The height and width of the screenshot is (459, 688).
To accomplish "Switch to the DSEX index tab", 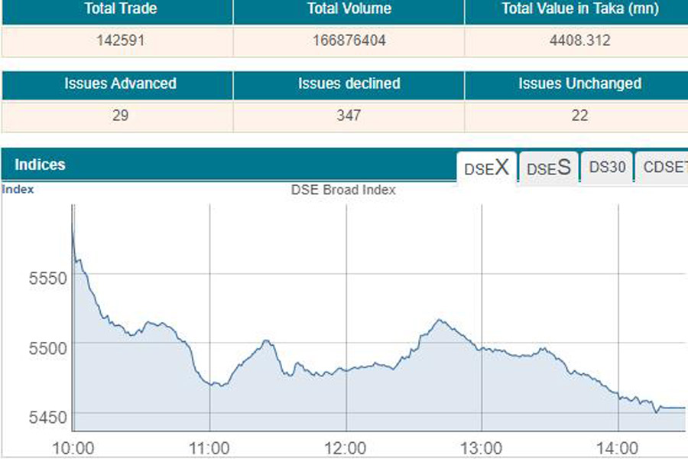I will click(487, 168).
